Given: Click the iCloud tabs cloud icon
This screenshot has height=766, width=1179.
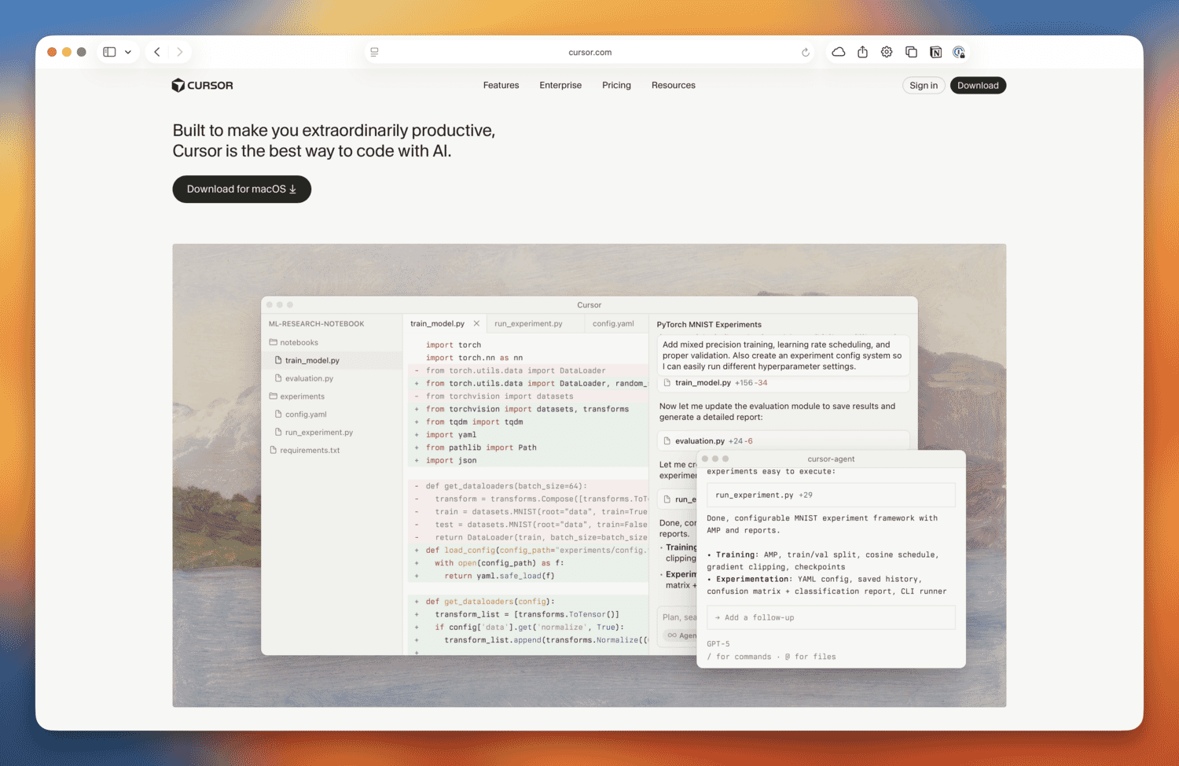Looking at the screenshot, I should click(x=839, y=52).
